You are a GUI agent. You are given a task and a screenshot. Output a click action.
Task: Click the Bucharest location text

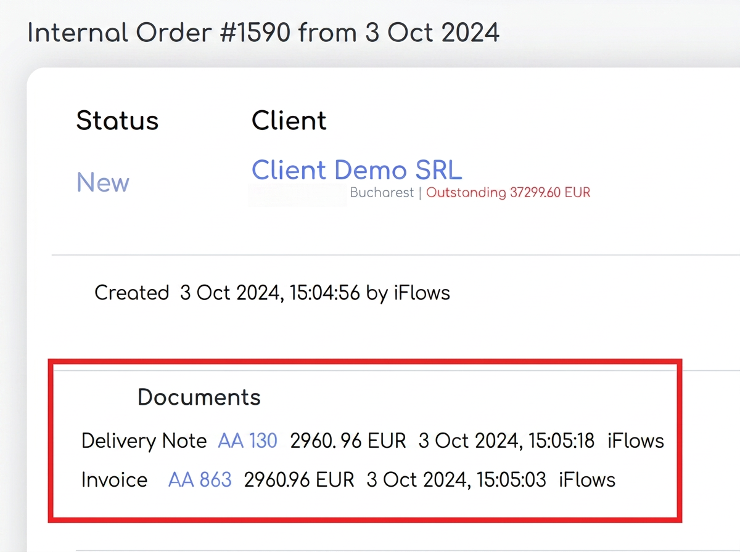point(382,193)
